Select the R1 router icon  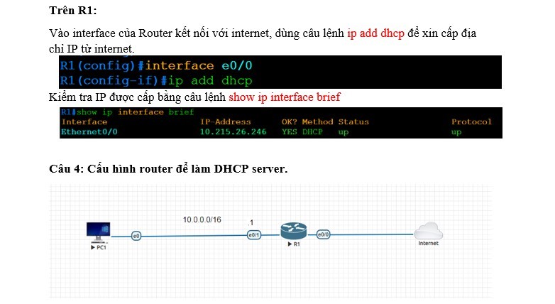click(293, 231)
